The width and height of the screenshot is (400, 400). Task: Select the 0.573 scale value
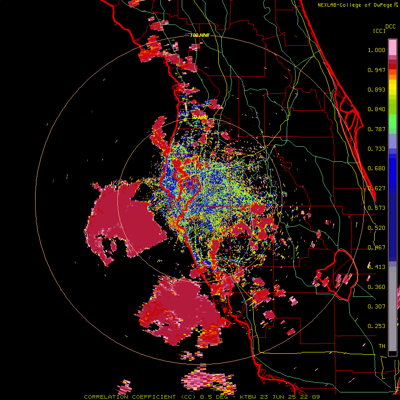click(x=376, y=208)
